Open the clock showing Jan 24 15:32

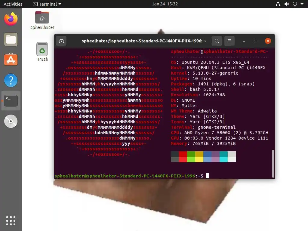click(165, 4)
